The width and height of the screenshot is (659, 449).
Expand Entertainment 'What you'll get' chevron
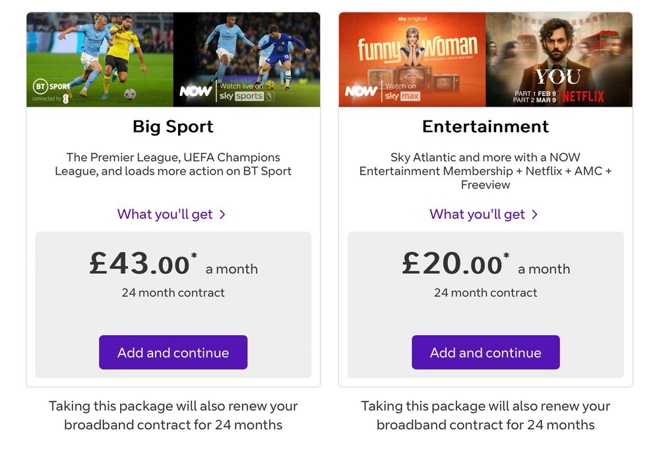tap(535, 215)
